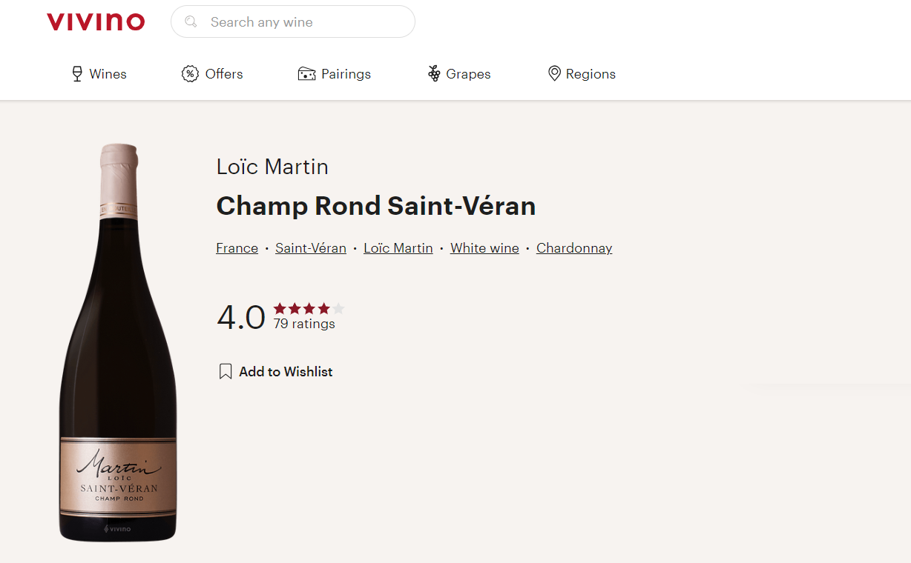Open the Saint-Véran region link
Image resolution: width=911 pixels, height=563 pixels.
pos(311,248)
